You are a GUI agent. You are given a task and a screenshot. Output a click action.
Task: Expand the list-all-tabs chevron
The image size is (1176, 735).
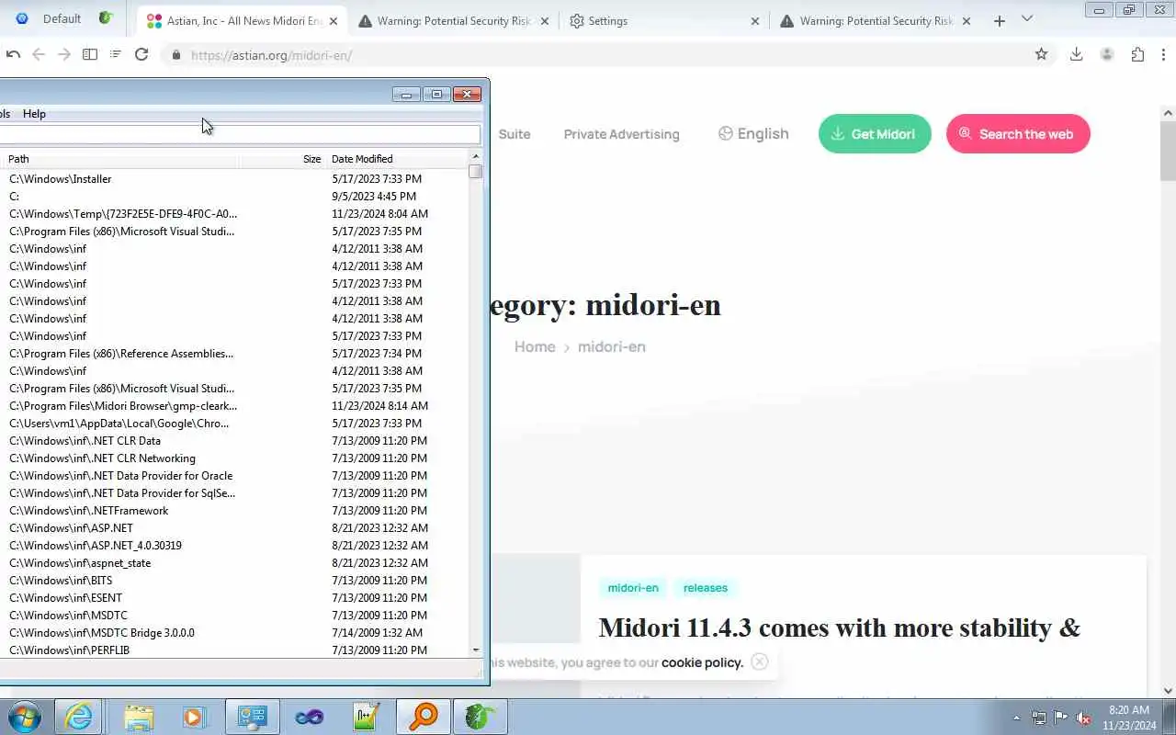pos(1027,19)
